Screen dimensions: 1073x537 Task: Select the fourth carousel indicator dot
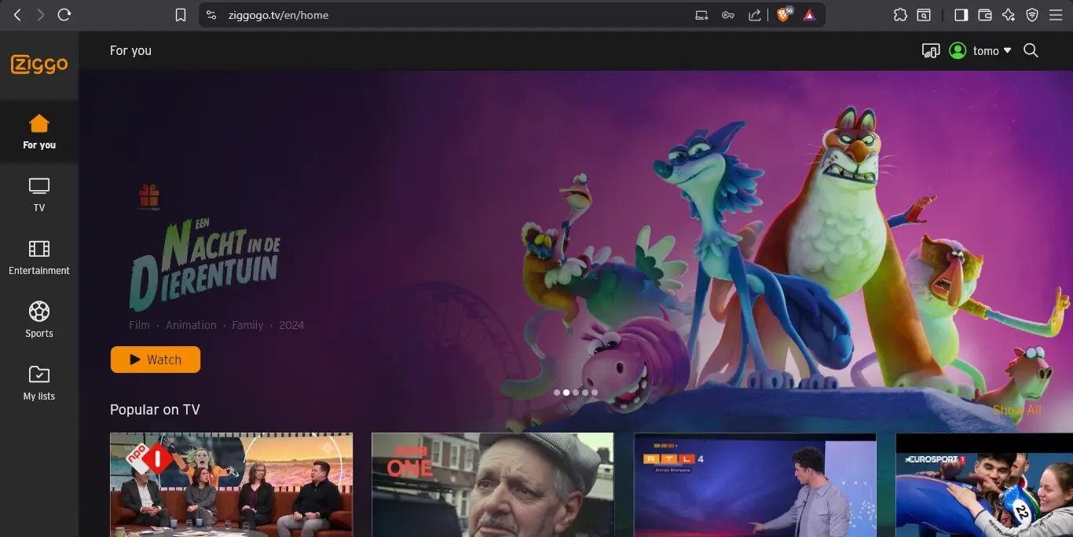[x=585, y=393]
